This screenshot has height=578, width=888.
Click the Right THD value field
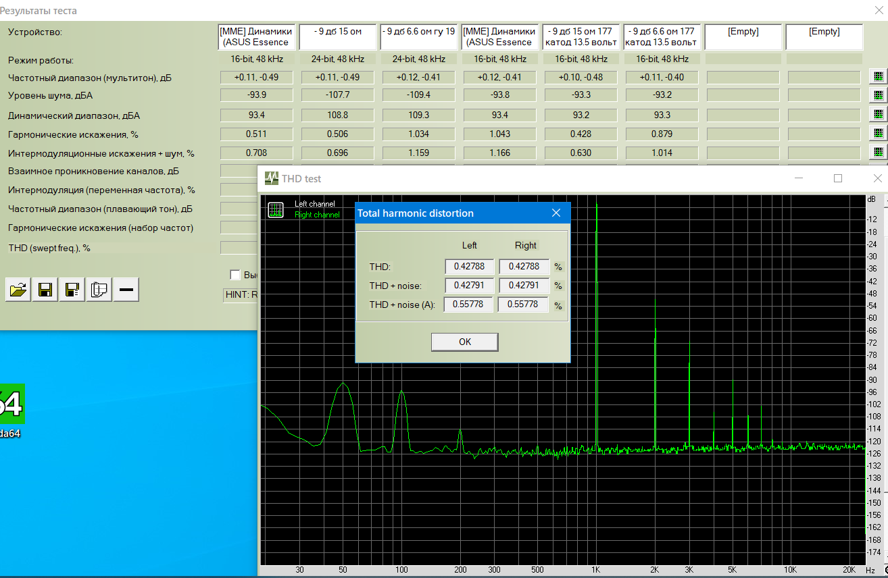pos(524,267)
